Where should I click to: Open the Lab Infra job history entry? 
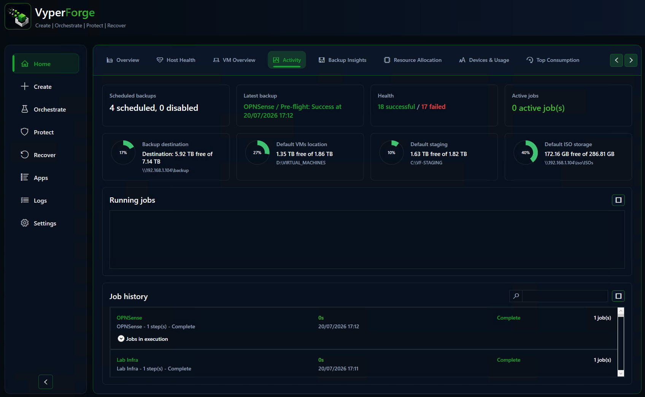point(364,364)
